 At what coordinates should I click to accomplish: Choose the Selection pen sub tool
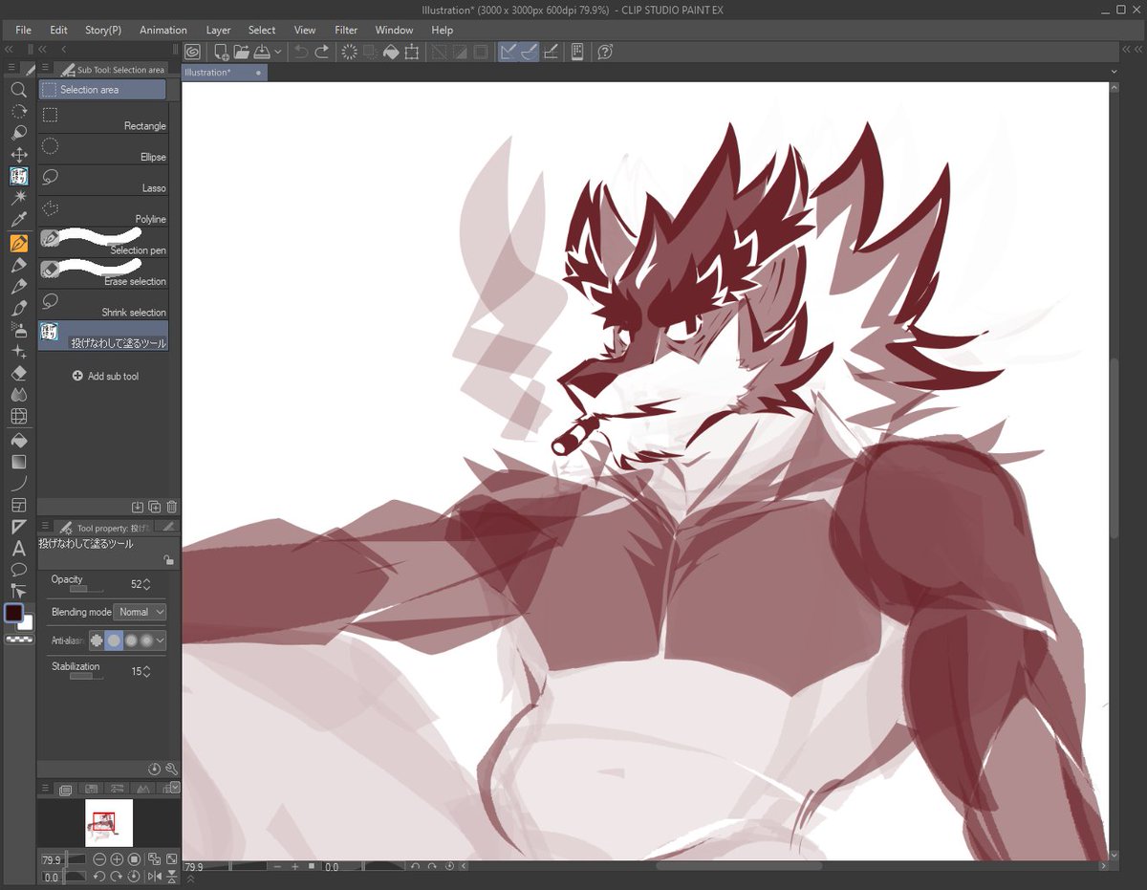[x=103, y=243]
